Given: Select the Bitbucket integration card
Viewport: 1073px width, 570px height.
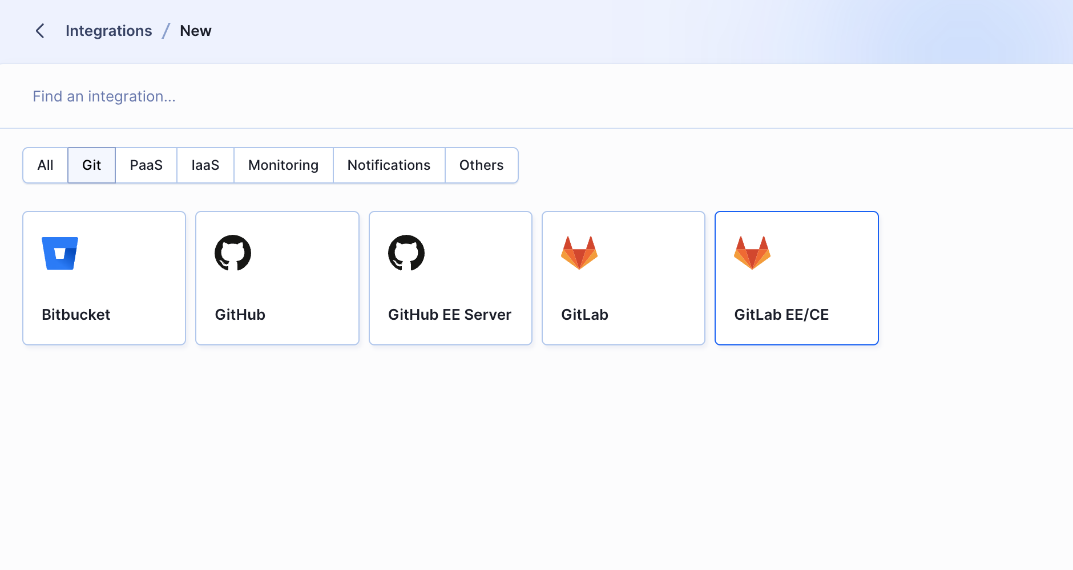Looking at the screenshot, I should (104, 278).
